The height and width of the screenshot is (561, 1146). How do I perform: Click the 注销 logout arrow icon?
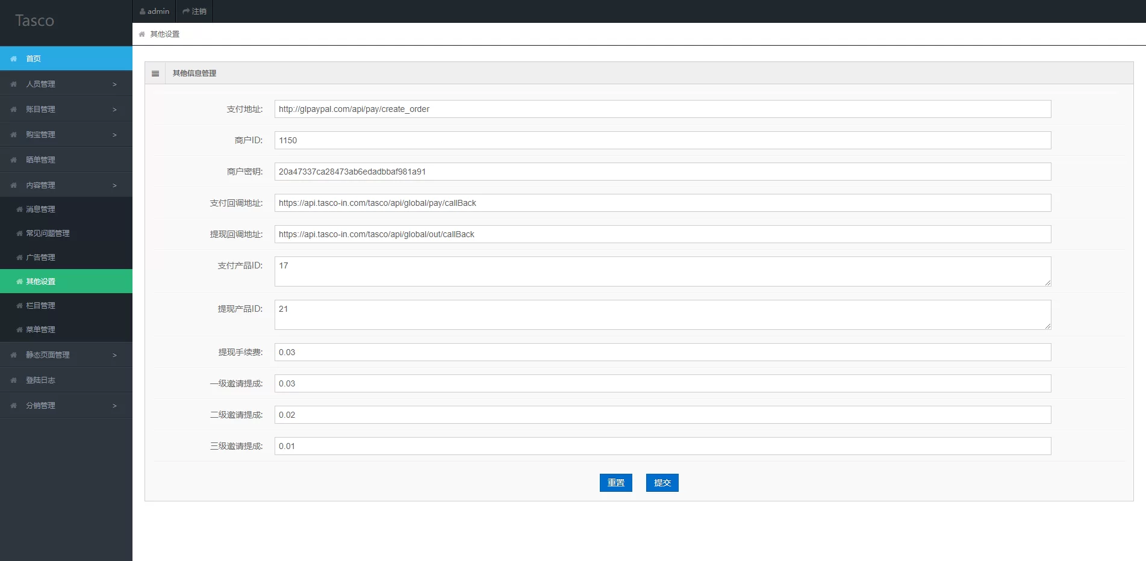tap(186, 11)
